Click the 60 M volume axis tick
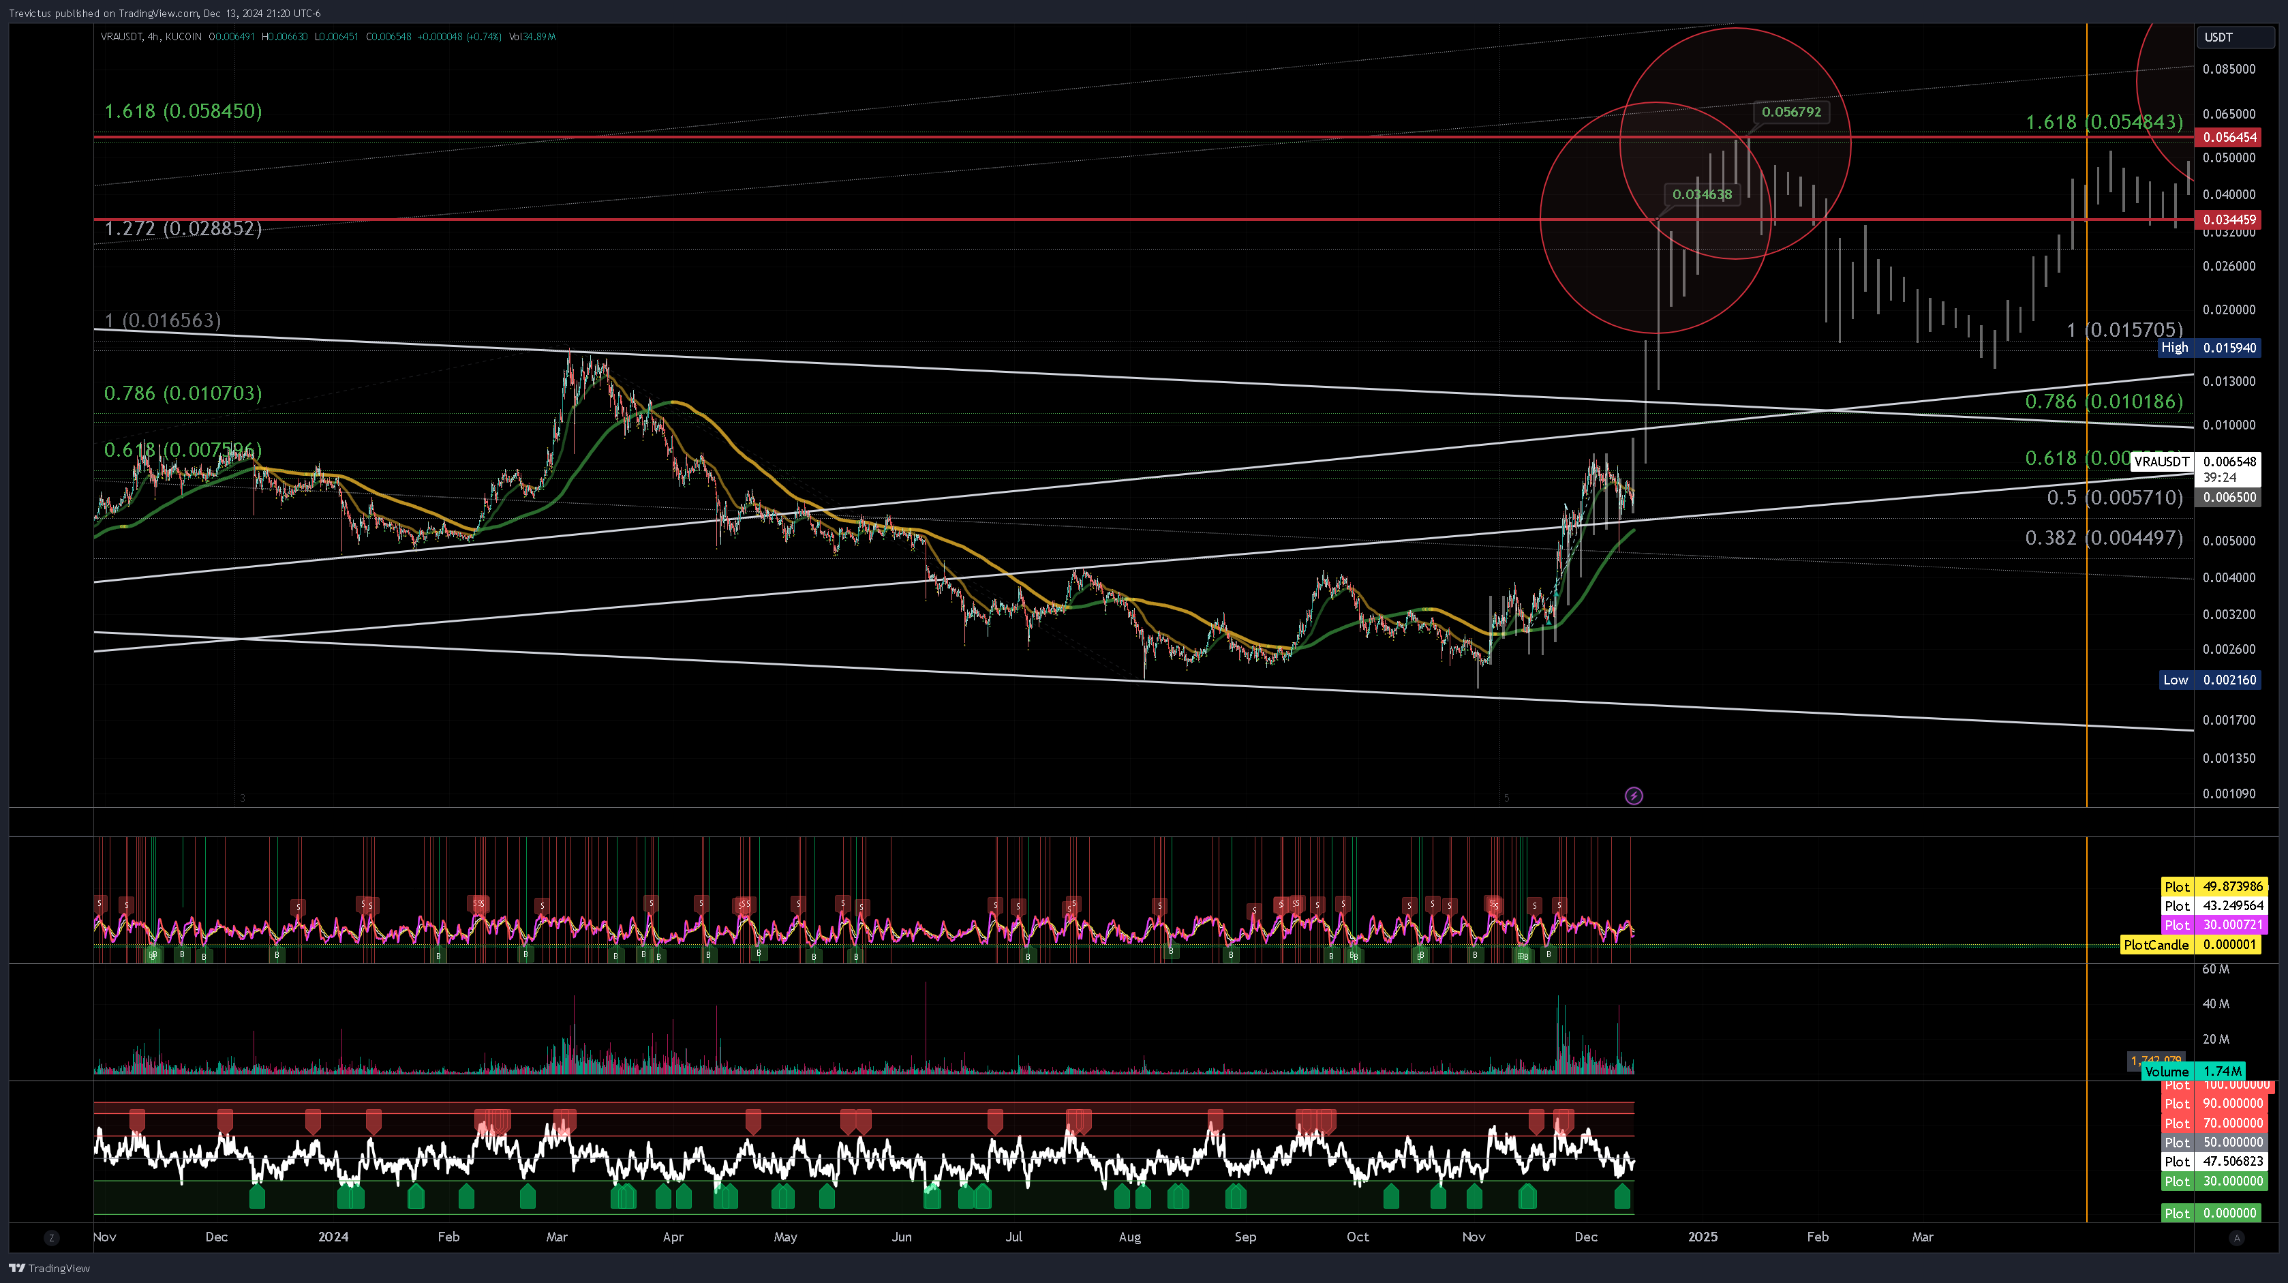Screen dimensions: 2288x1283 (2216, 969)
